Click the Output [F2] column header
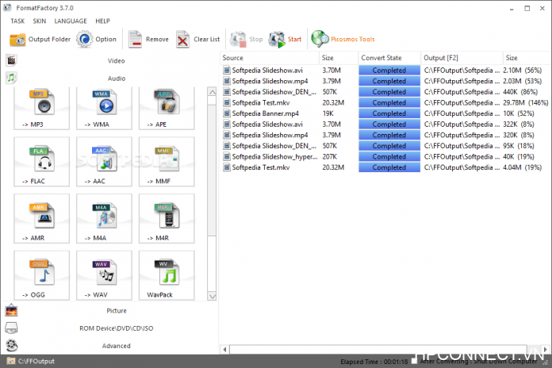 [x=462, y=58]
